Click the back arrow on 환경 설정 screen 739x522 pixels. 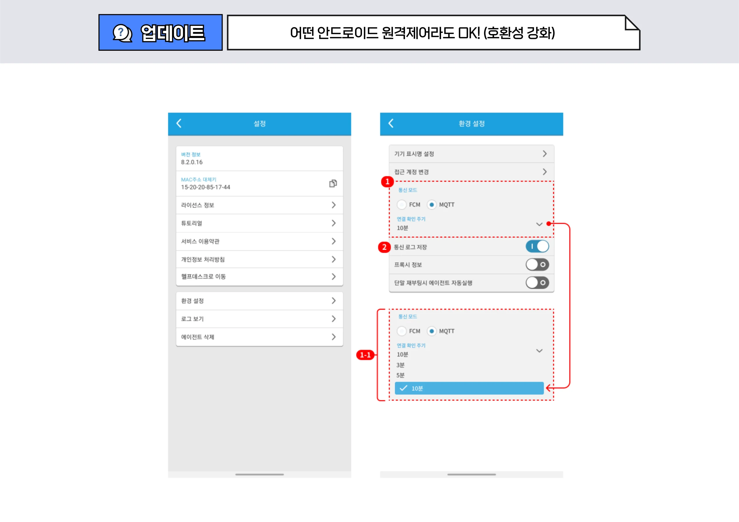coord(391,124)
